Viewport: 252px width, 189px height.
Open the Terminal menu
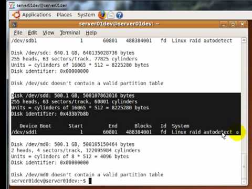pos(70,33)
